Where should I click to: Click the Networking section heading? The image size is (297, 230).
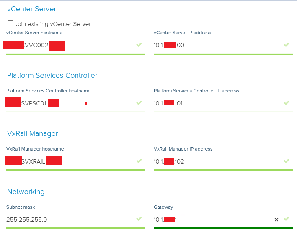click(26, 192)
